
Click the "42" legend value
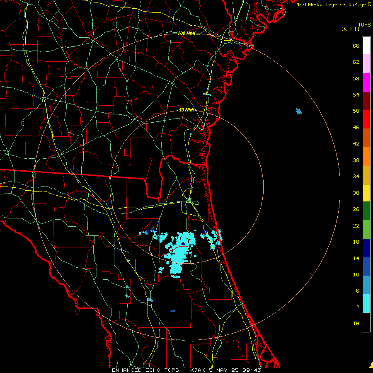[356, 144]
